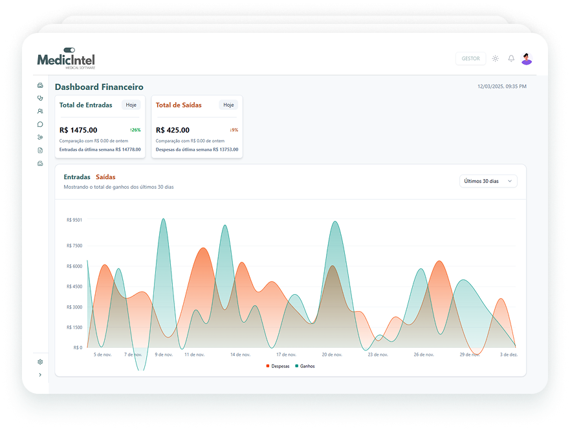Open the chat bubble sidebar icon
The width and height of the screenshot is (570, 430).
pos(40,124)
